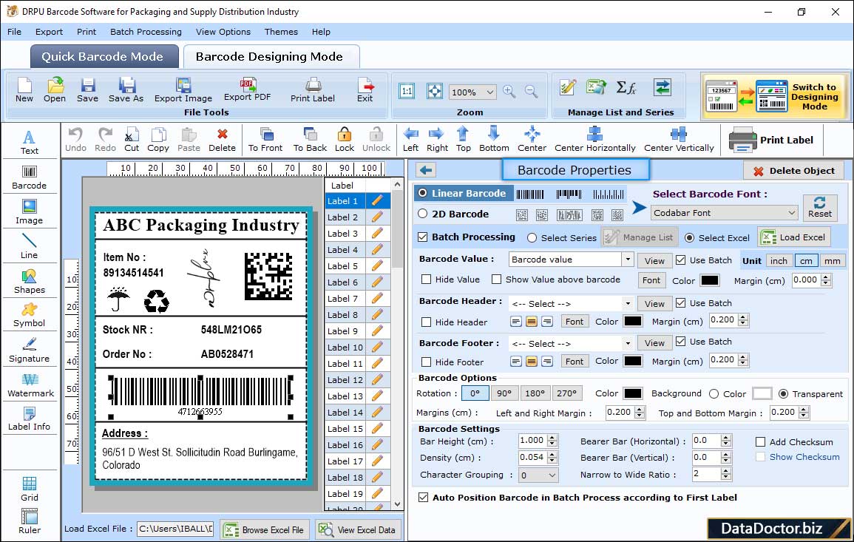
Task: Enable Show Value above barcode checkbox
Action: tap(496, 280)
